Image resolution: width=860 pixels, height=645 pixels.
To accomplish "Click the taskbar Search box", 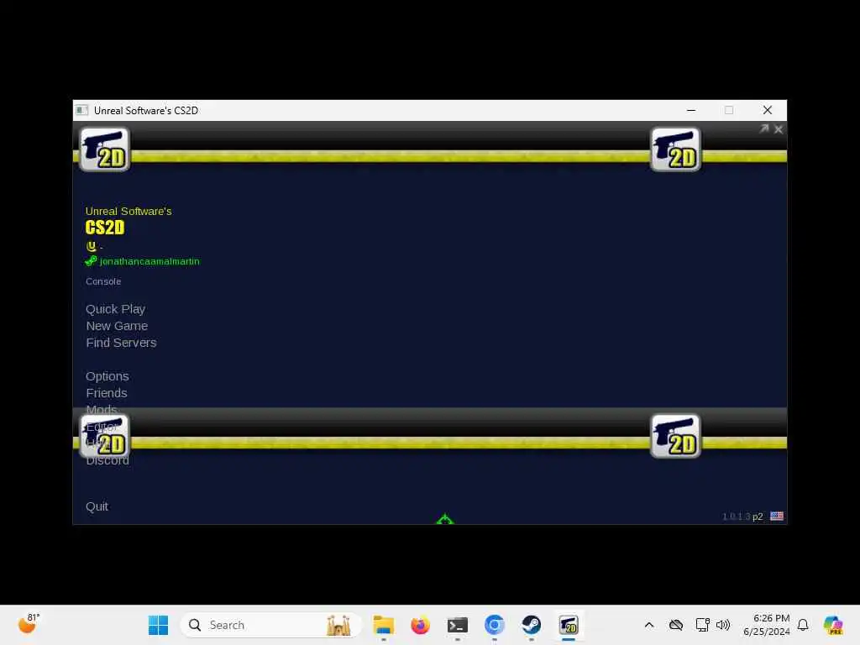I will coord(271,625).
